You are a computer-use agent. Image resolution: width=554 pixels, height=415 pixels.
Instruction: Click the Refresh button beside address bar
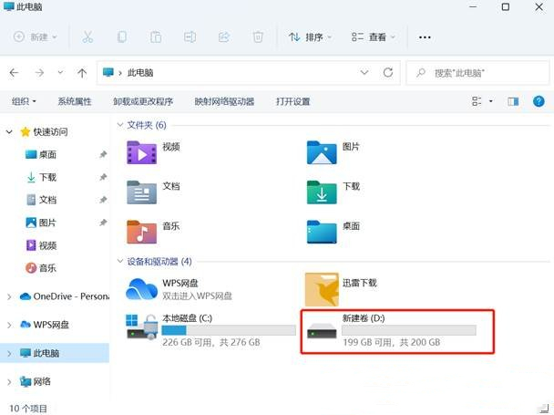click(388, 72)
